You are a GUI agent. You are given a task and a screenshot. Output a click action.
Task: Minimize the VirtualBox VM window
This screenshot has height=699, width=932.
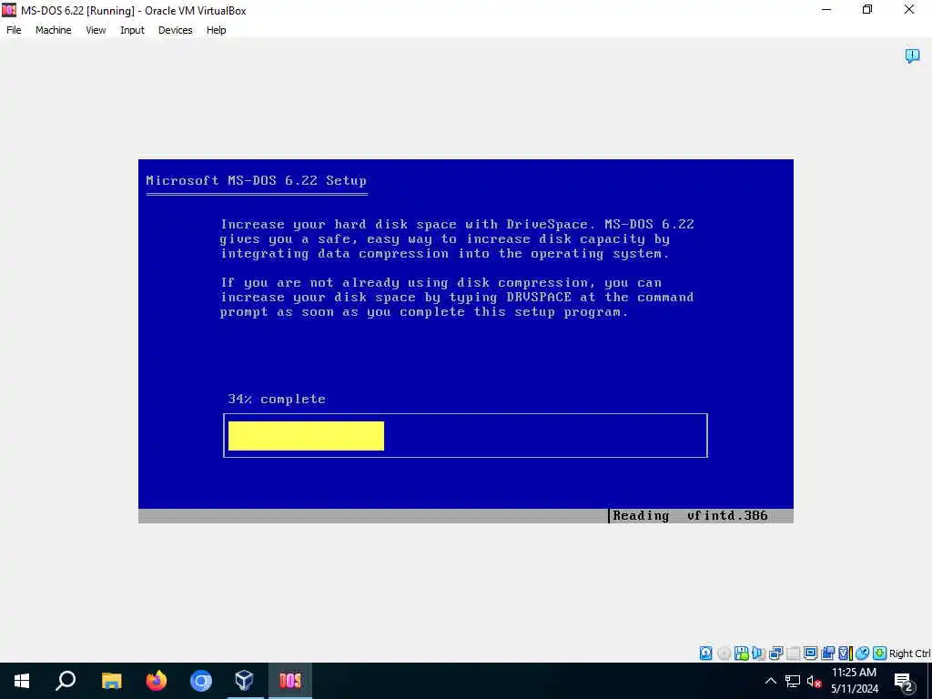(x=826, y=10)
